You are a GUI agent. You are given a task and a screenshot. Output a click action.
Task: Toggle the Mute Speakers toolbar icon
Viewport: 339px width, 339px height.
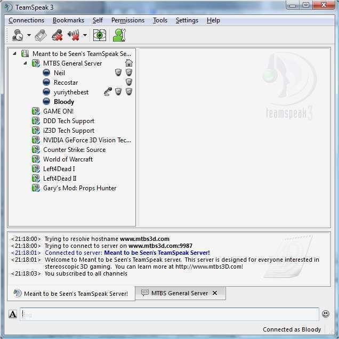(x=74, y=35)
